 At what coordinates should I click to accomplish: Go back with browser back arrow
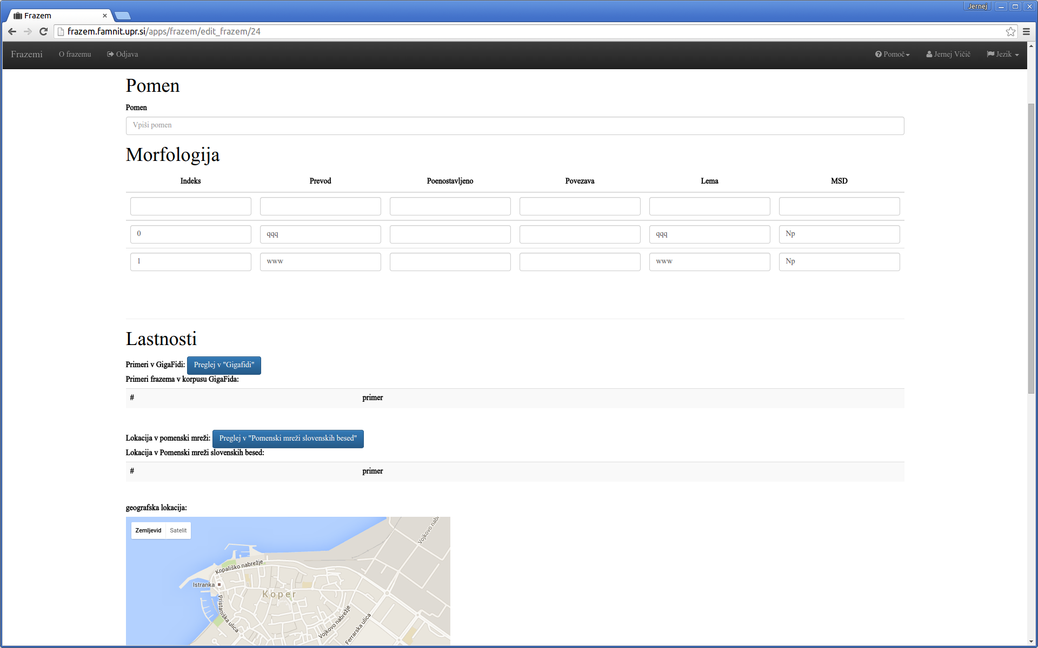[x=12, y=32]
